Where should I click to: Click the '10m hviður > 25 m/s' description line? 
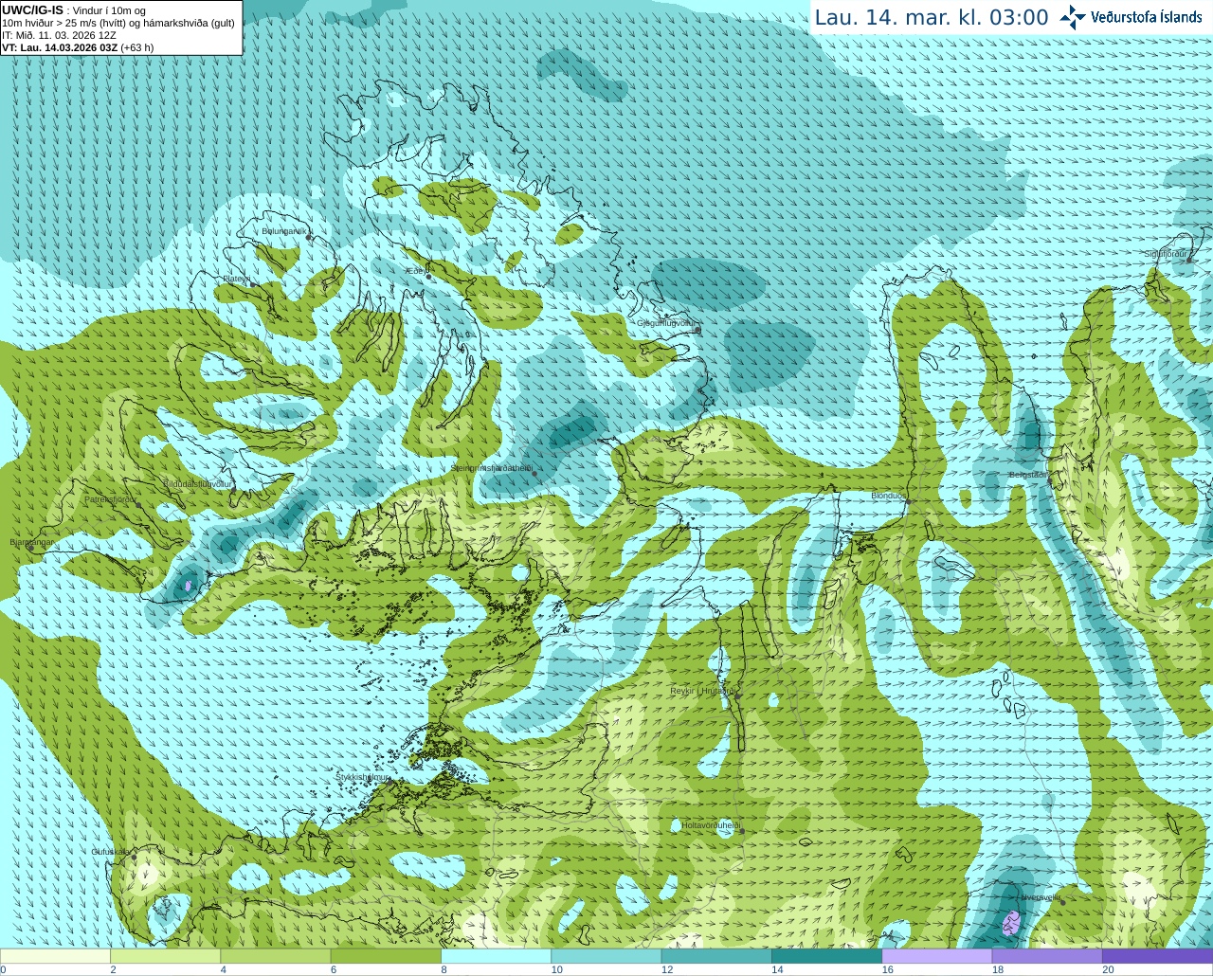(x=118, y=23)
